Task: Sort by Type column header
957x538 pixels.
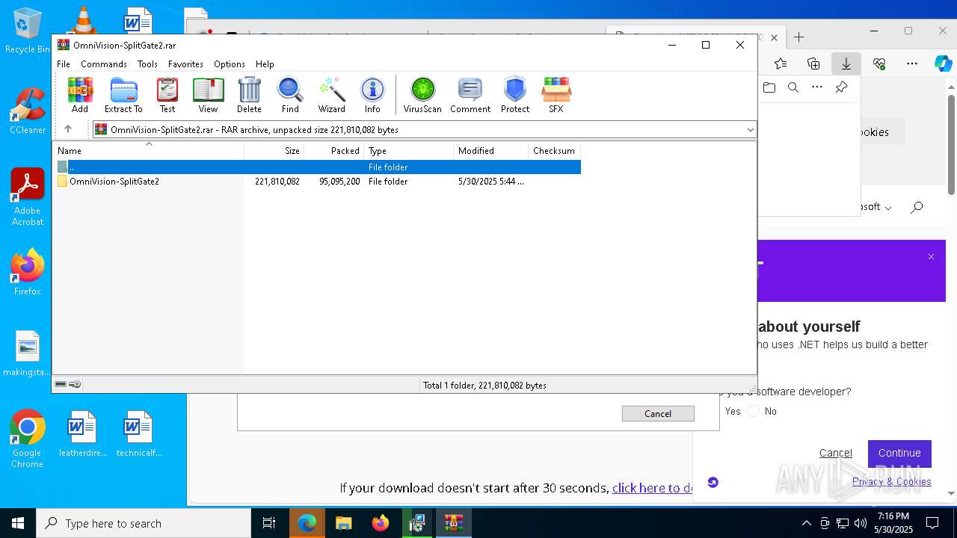Action: [x=409, y=150]
